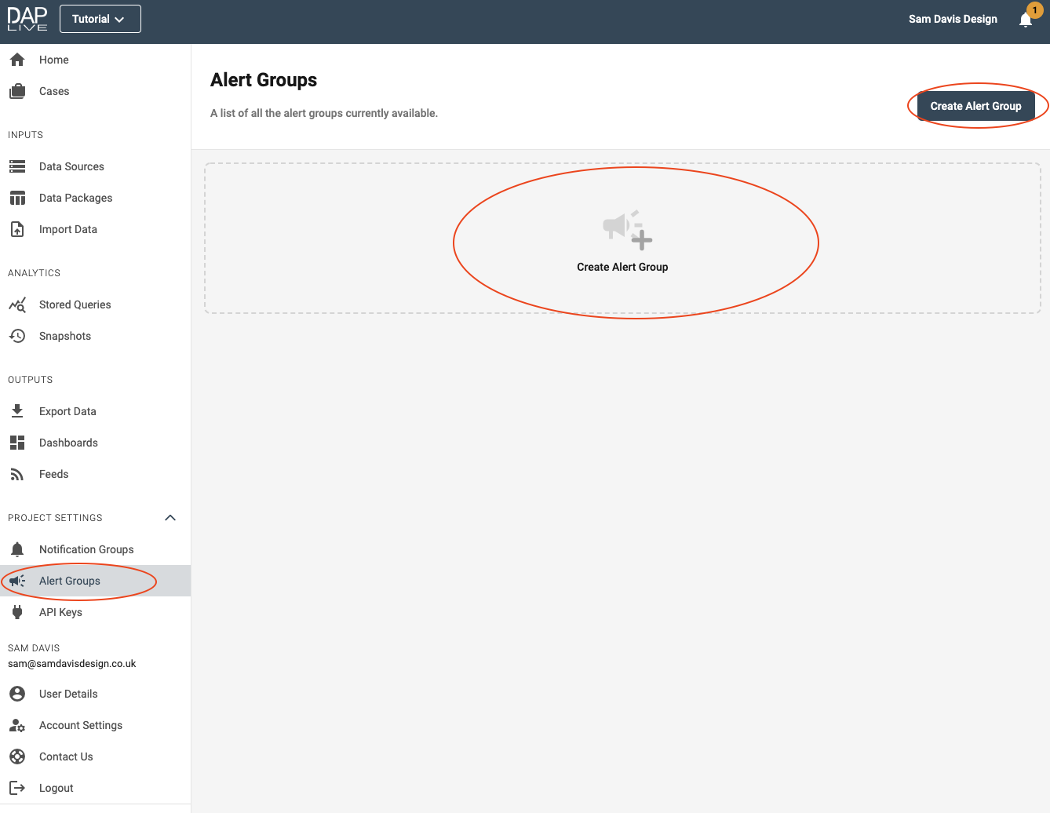
Task: Select Data Packages in sidebar
Action: click(x=75, y=198)
